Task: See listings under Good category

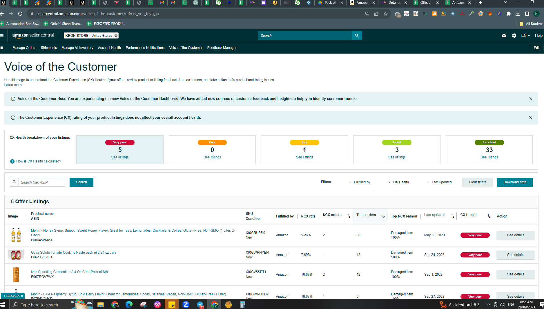Action: 397,157
